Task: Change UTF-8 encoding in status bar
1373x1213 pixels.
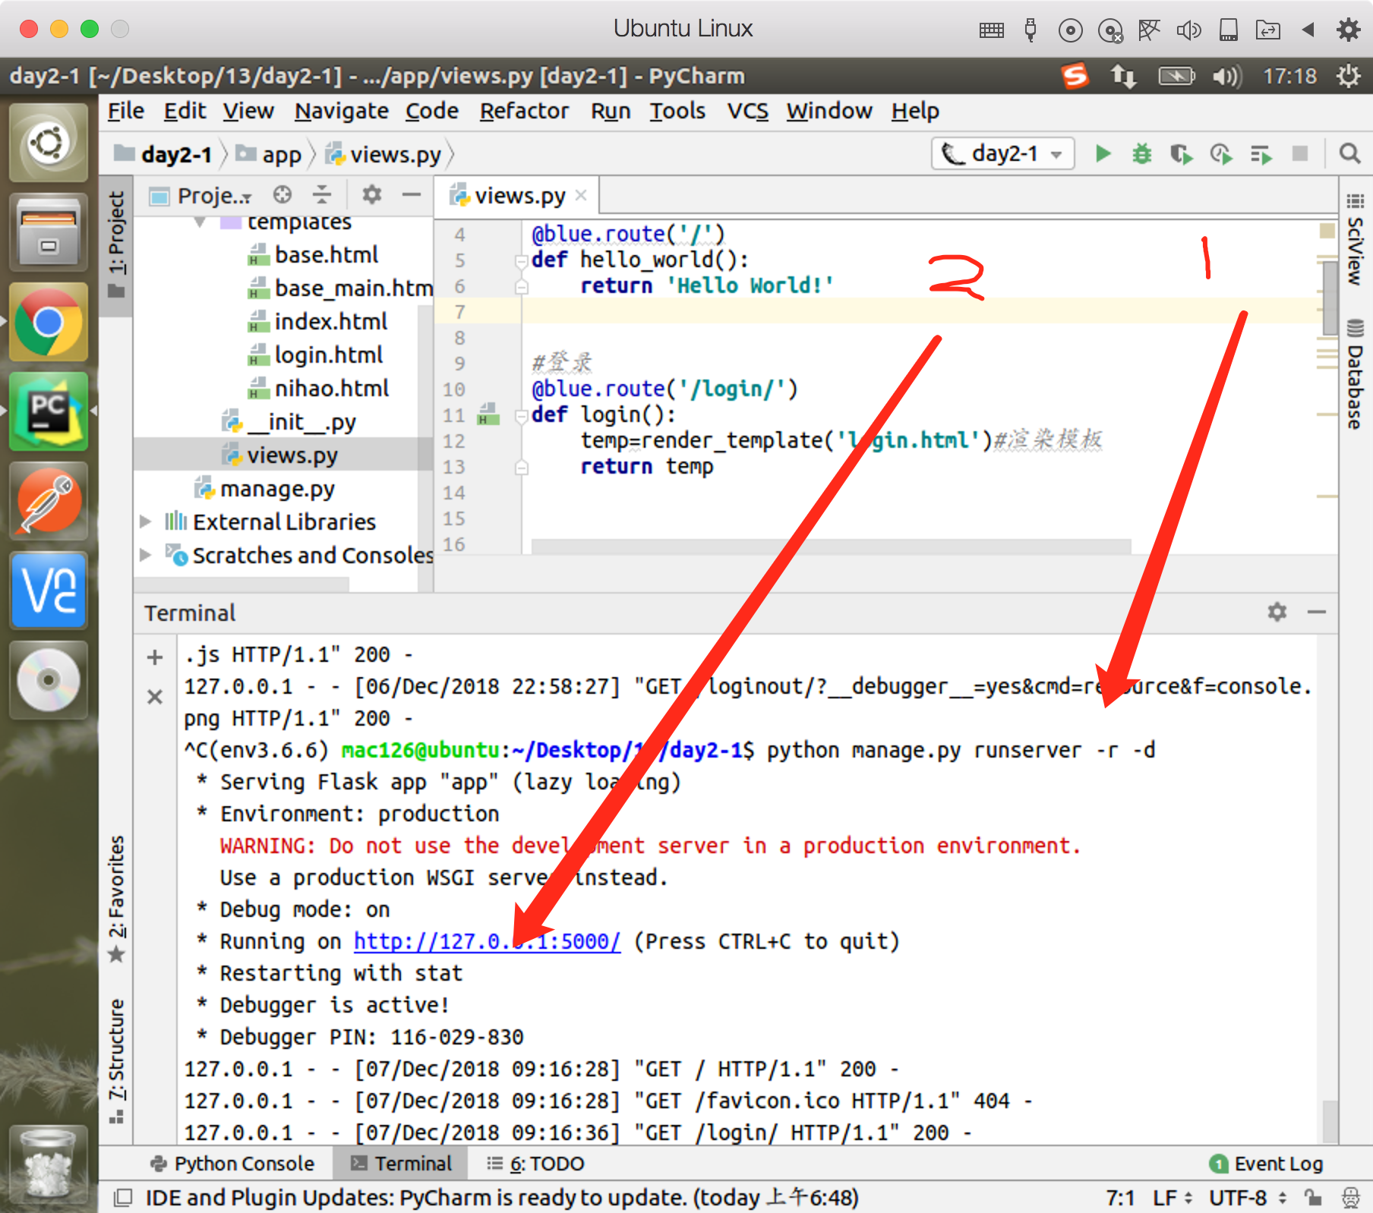Action: click(1247, 1198)
